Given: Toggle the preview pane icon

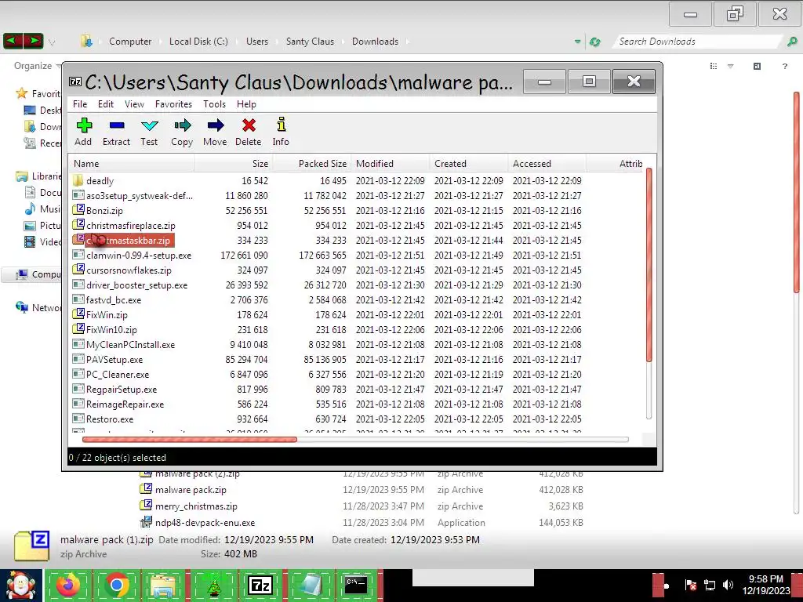Looking at the screenshot, I should (757, 66).
